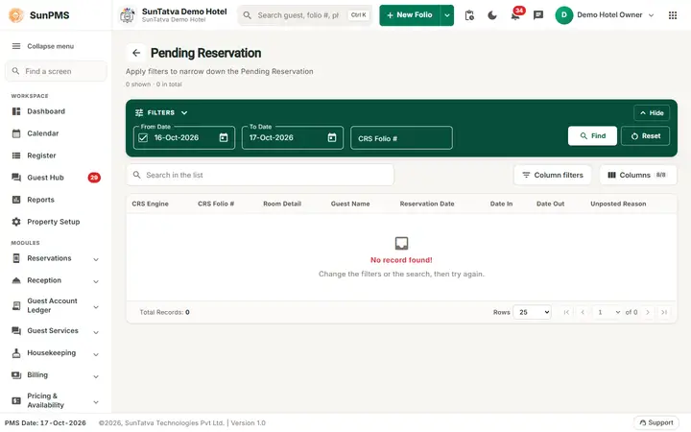691x432 pixels.
Task: Toggle dark mode moon icon
Action: click(x=492, y=15)
